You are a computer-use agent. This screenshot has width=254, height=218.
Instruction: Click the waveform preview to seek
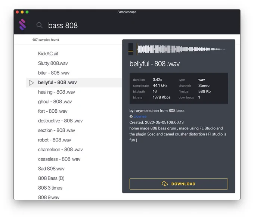[x=182, y=49]
